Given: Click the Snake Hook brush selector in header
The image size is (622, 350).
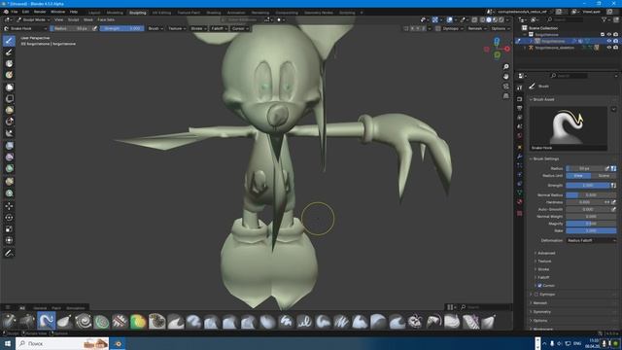Looking at the screenshot, I should pyautogui.click(x=24, y=28).
